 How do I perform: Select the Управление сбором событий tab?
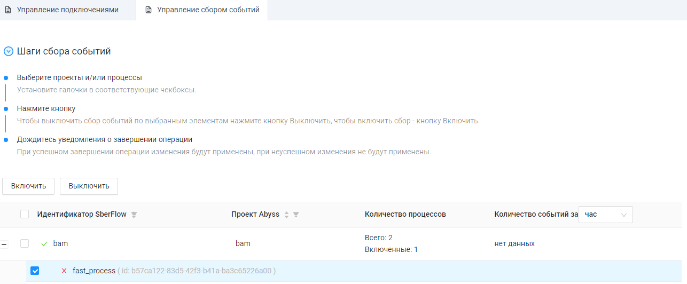[208, 10]
